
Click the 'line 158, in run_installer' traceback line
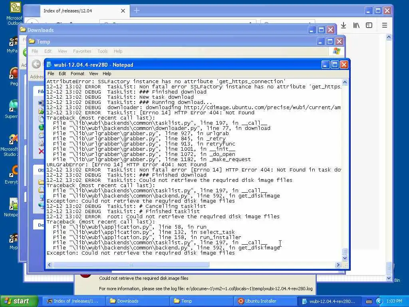tap(147, 237)
